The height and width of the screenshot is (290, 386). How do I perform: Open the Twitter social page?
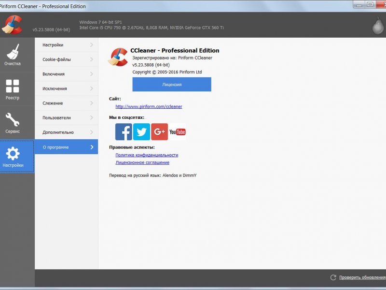coord(141,131)
